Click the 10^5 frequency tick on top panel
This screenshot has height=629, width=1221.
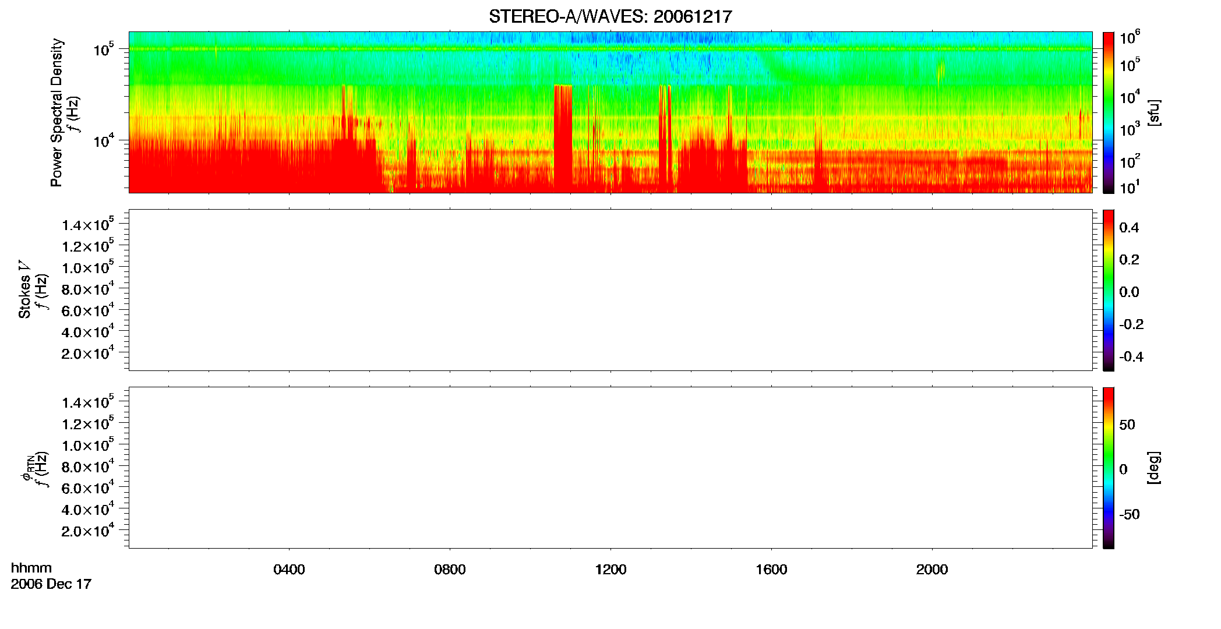(x=104, y=49)
